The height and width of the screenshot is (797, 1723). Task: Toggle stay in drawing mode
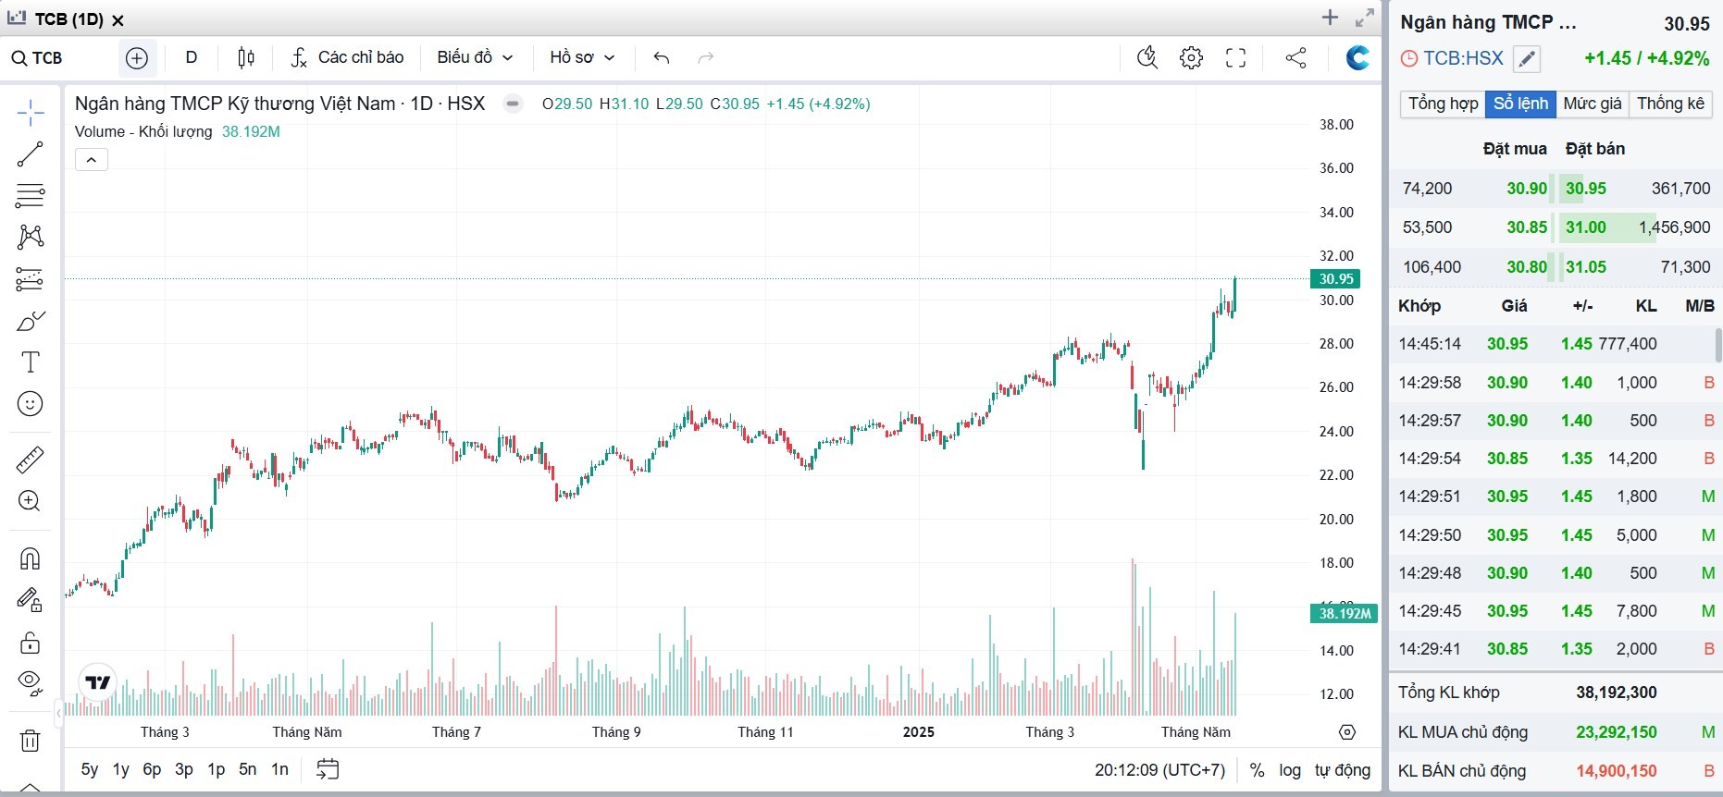pyautogui.click(x=30, y=600)
